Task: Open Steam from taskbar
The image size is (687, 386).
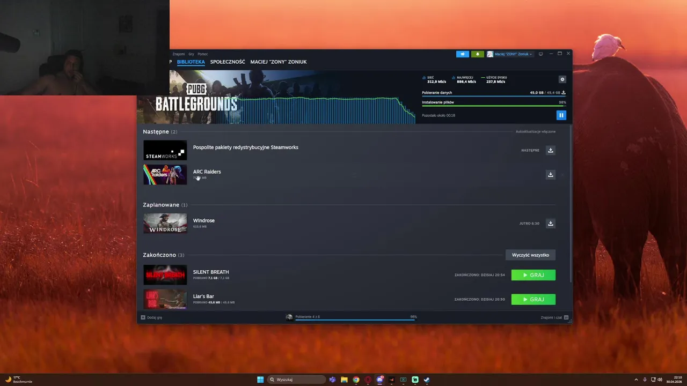Action: [427, 380]
